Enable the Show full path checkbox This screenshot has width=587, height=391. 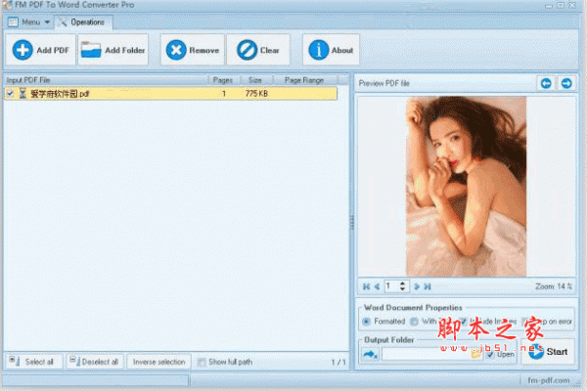coord(202,362)
